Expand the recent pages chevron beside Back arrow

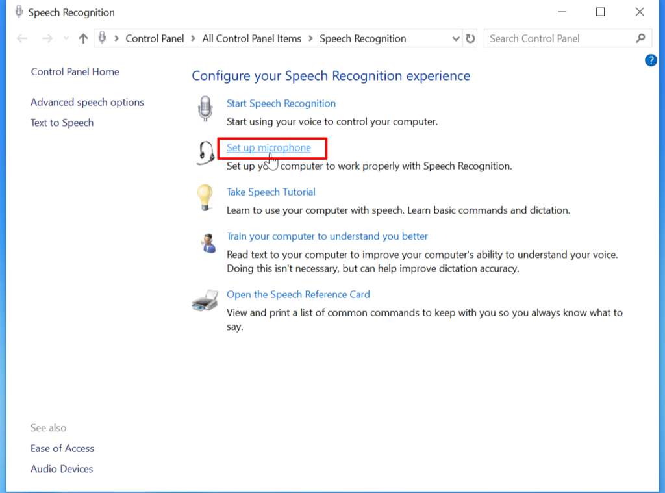pyautogui.click(x=65, y=38)
